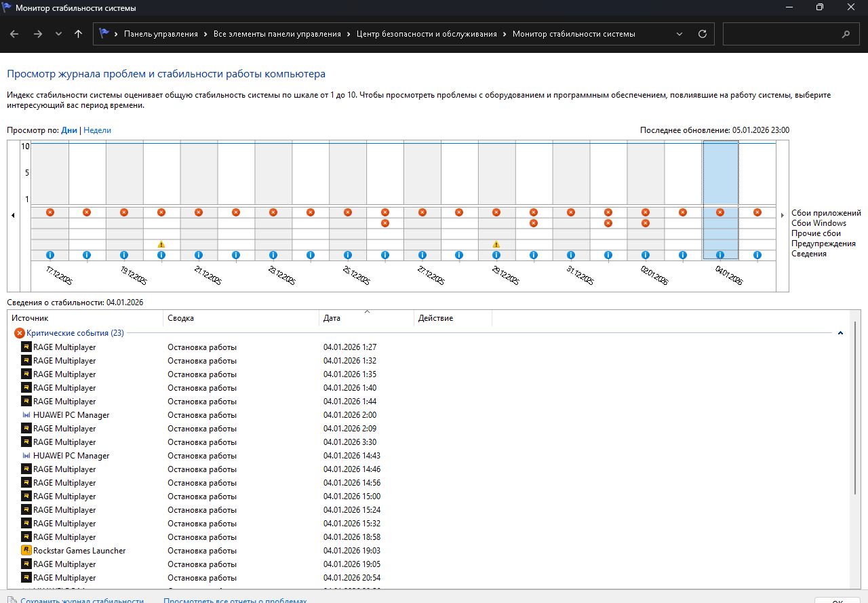
Task: Click the application failure icon for 19.12.2025
Action: tap(124, 212)
